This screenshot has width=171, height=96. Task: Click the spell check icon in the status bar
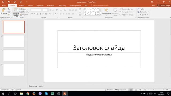(x=13, y=90)
